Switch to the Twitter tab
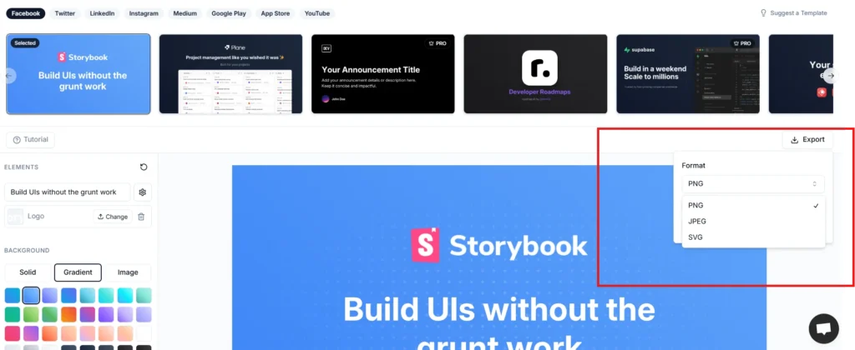Viewport: 855px width, 350px height. coord(65,13)
